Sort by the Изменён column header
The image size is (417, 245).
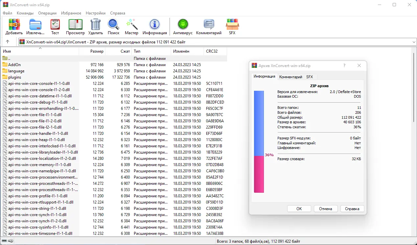pyautogui.click(x=187, y=51)
